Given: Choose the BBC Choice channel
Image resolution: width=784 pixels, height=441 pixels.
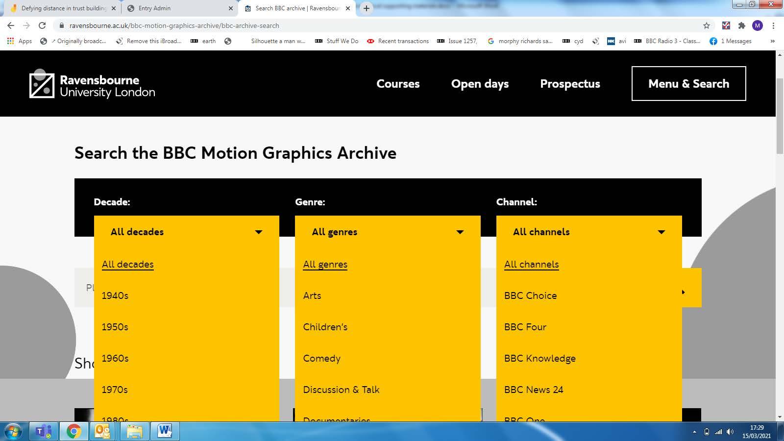Looking at the screenshot, I should [530, 295].
